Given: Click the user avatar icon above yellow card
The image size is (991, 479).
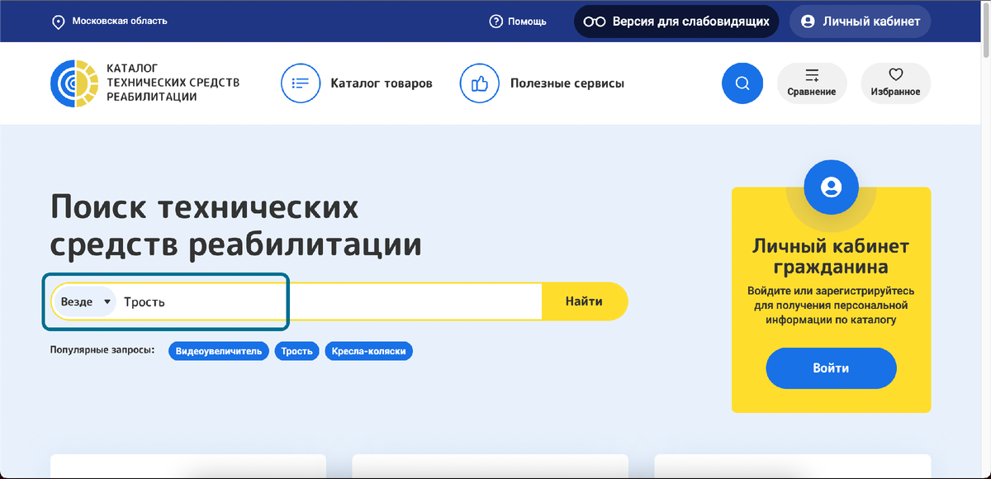Looking at the screenshot, I should 831,187.
